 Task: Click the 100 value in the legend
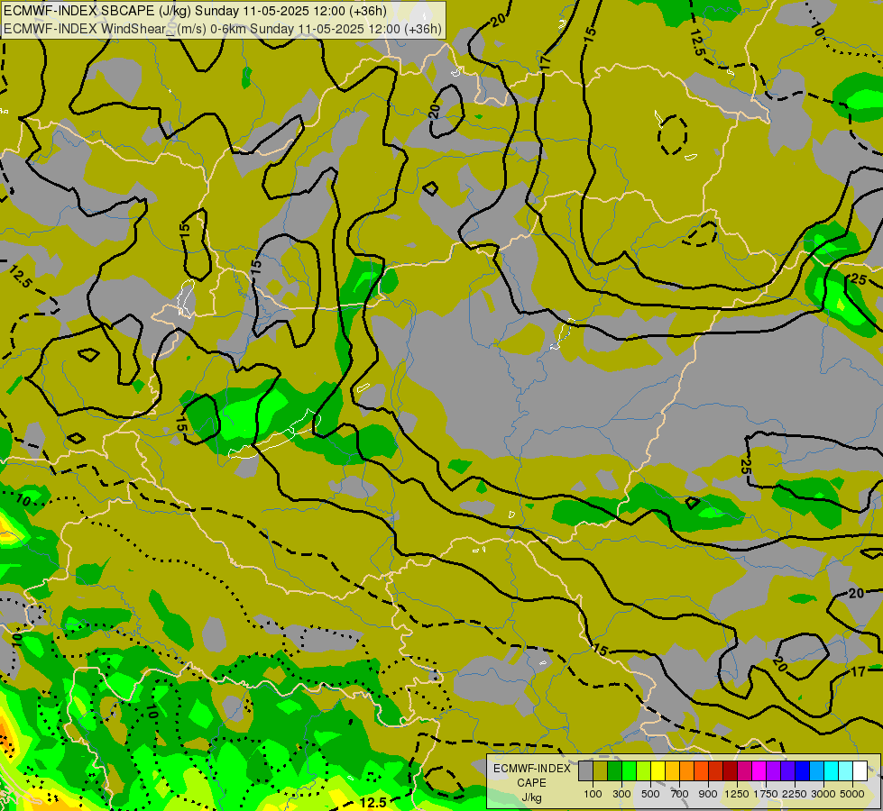[593, 794]
